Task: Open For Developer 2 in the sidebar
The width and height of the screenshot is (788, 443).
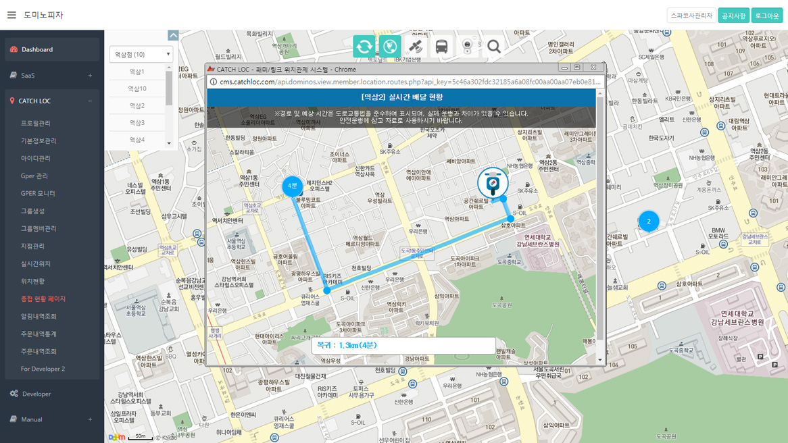Action: pyautogui.click(x=43, y=369)
